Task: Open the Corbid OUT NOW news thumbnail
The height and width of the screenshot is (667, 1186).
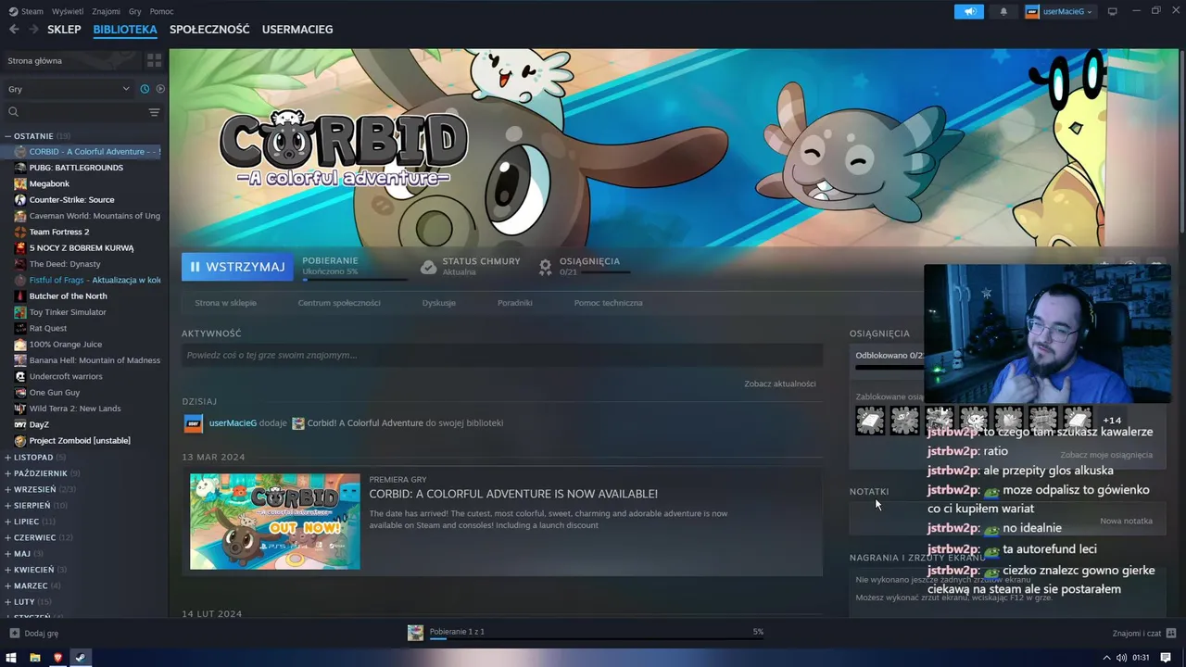Action: (x=275, y=522)
